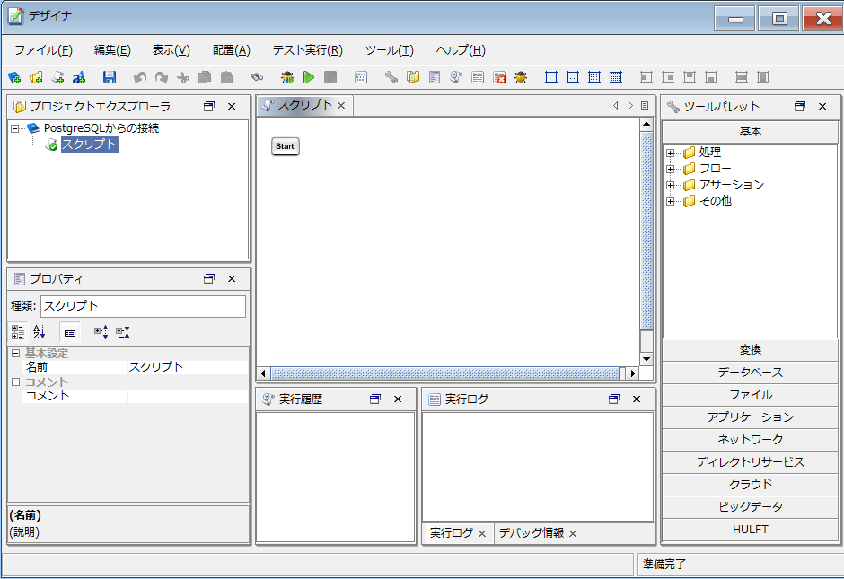Click the コメント value field
This screenshot has height=579, width=844.
click(188, 396)
